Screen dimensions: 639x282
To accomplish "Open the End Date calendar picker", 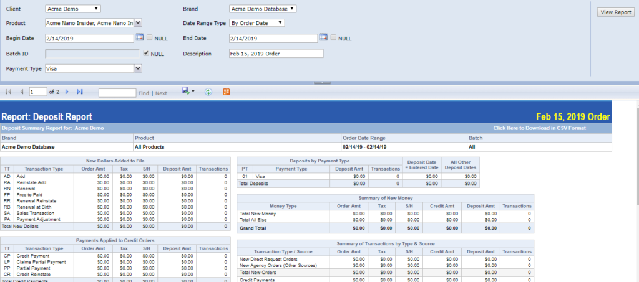I will (x=323, y=38).
